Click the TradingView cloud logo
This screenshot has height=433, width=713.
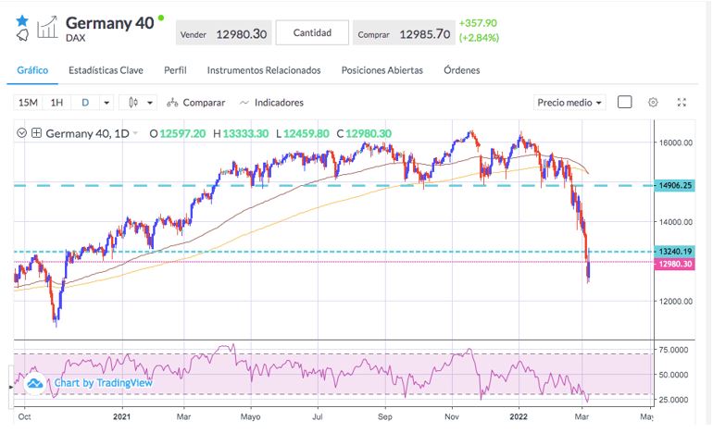tap(34, 383)
